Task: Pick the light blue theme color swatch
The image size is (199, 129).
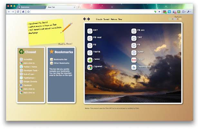Action: 175,19
